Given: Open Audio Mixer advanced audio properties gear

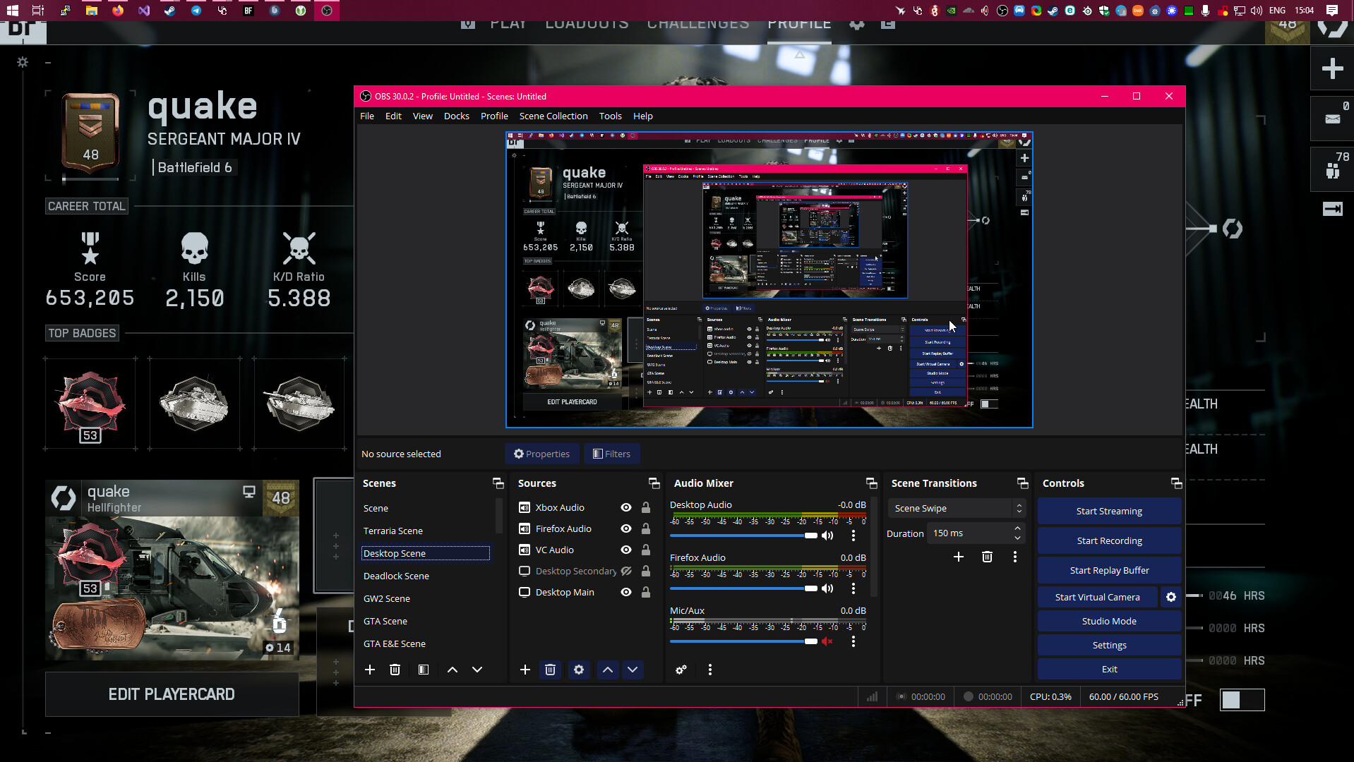Looking at the screenshot, I should [x=681, y=670].
